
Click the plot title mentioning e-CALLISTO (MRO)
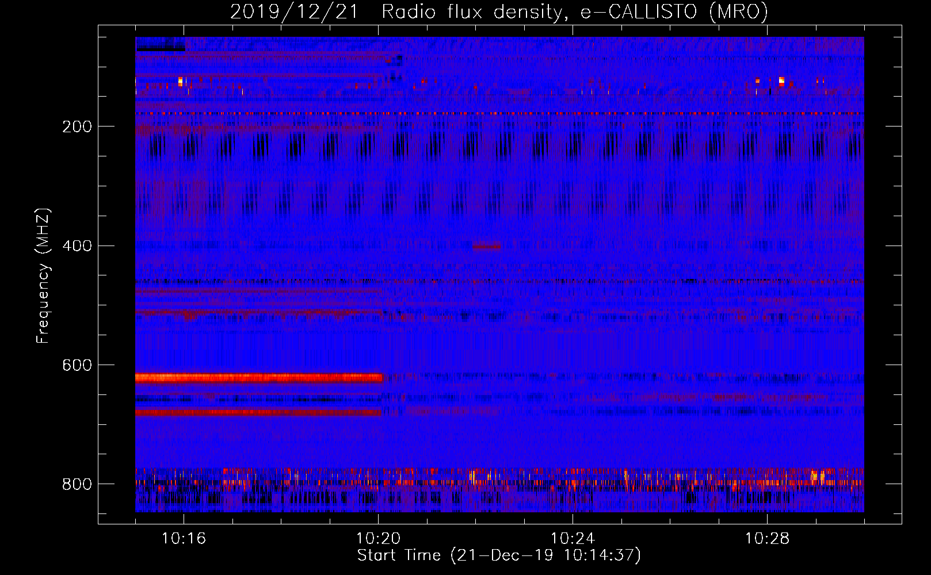click(499, 11)
